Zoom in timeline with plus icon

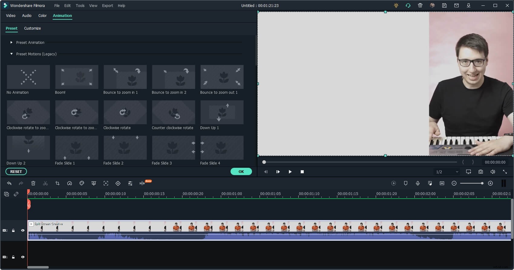tap(490, 183)
